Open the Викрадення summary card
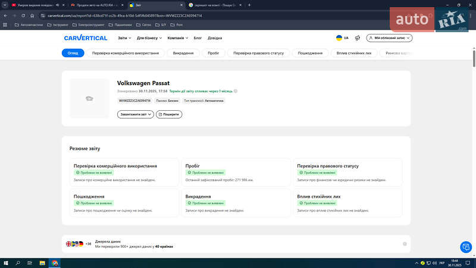The height and width of the screenshot is (268, 476). [236, 202]
